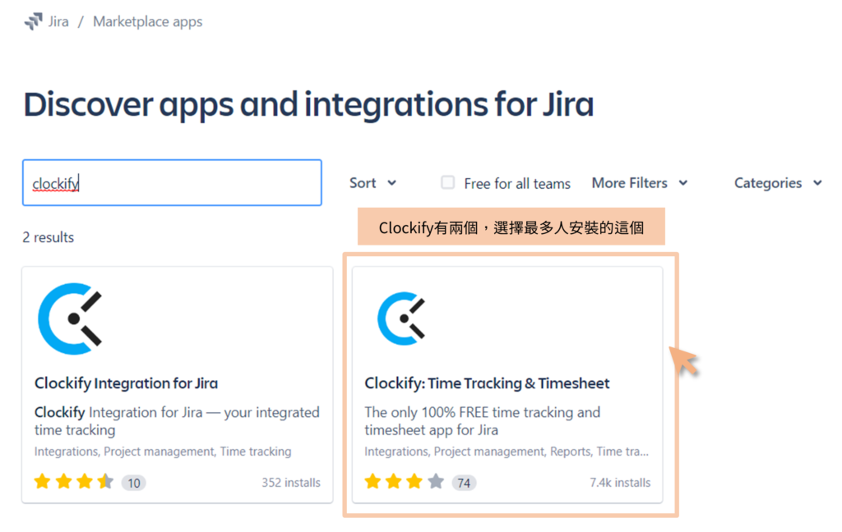Click the 74 reviews count badge
This screenshot has height=532, width=842.
click(464, 483)
